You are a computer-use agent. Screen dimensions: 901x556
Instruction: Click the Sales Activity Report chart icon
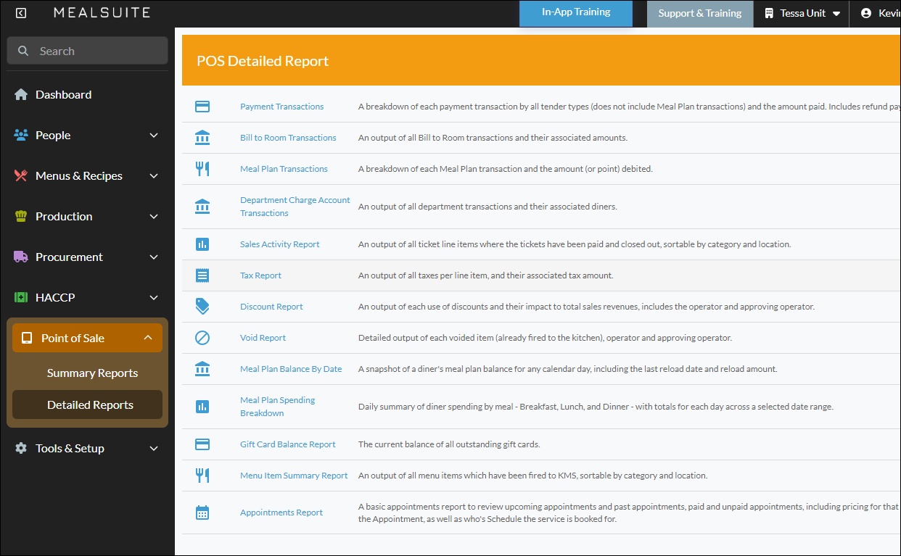click(x=202, y=244)
